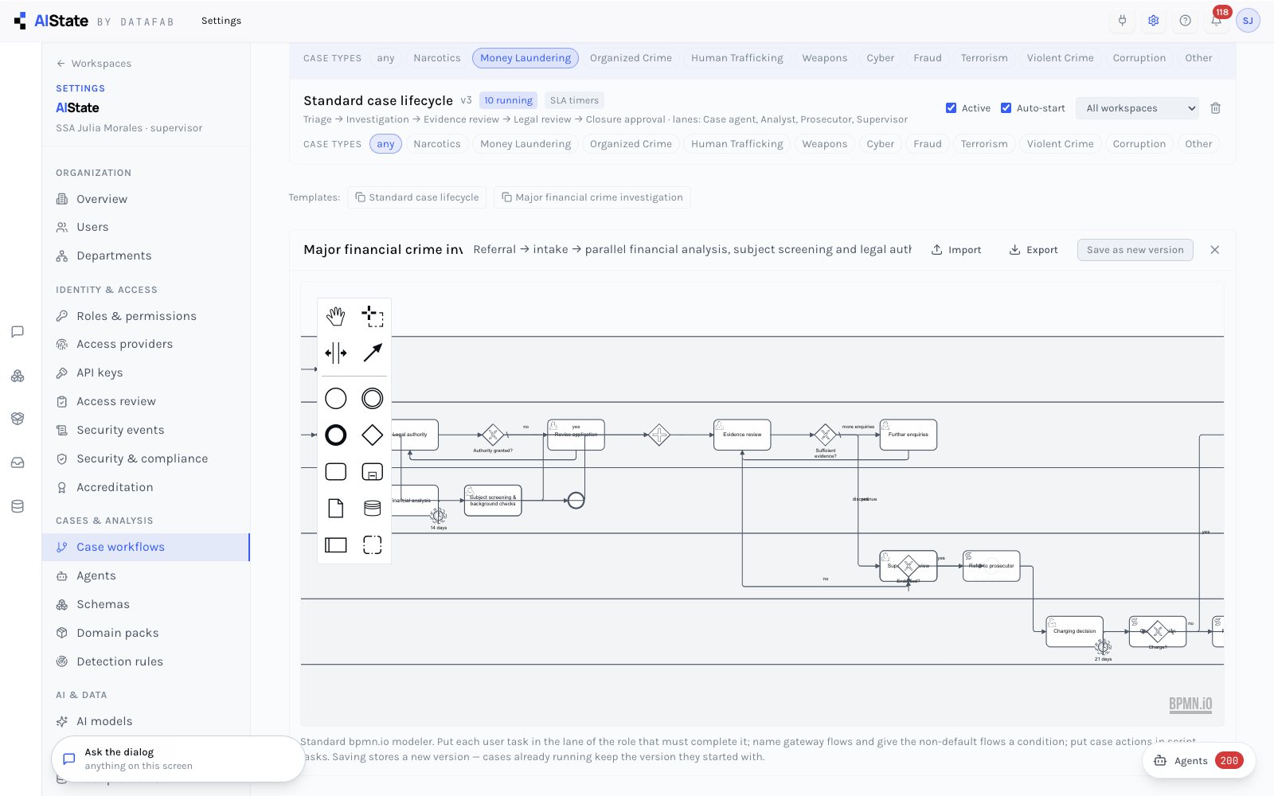This screenshot has height=796, width=1274.
Task: Go back to Workspaces
Action: tap(94, 64)
